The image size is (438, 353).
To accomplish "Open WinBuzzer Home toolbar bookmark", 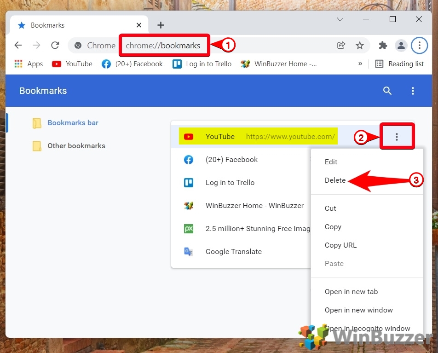I will [279, 64].
